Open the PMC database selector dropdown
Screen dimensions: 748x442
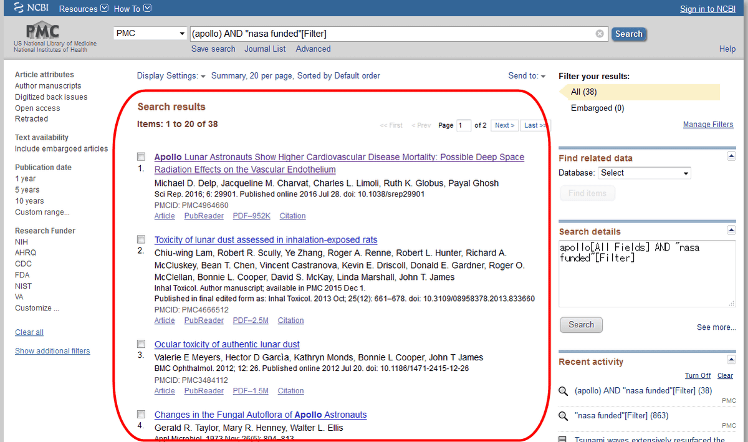(x=151, y=34)
